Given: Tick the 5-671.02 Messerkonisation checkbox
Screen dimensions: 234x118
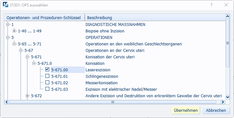Looking at the screenshot, I should [x=47, y=82].
